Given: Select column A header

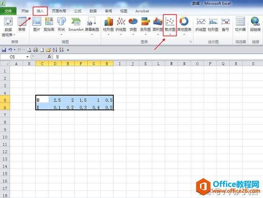Looking at the screenshot, I should [16, 64].
